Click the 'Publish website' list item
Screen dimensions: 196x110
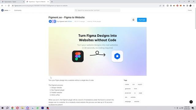point(57,93)
